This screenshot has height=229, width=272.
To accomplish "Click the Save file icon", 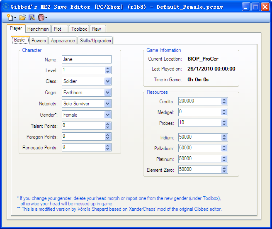I will coord(32,17).
